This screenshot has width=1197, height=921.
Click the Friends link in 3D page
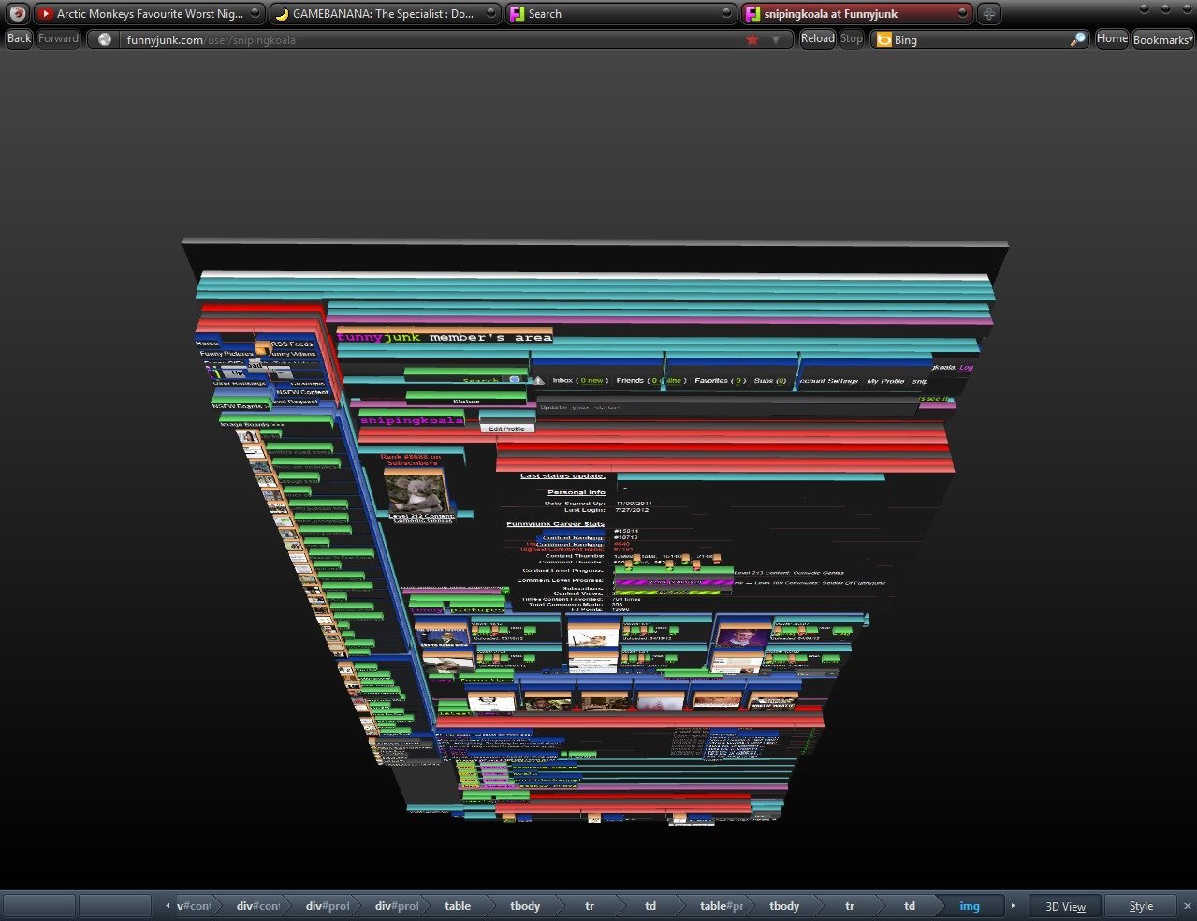click(650, 381)
